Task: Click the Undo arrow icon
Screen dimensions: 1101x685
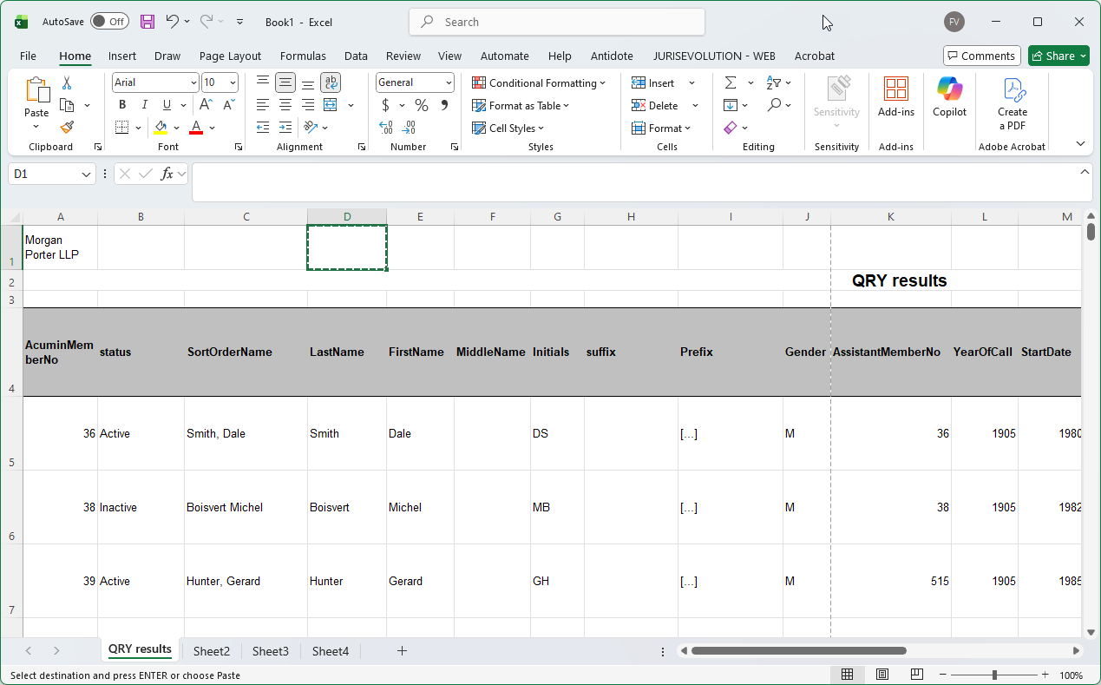Action: tap(172, 22)
